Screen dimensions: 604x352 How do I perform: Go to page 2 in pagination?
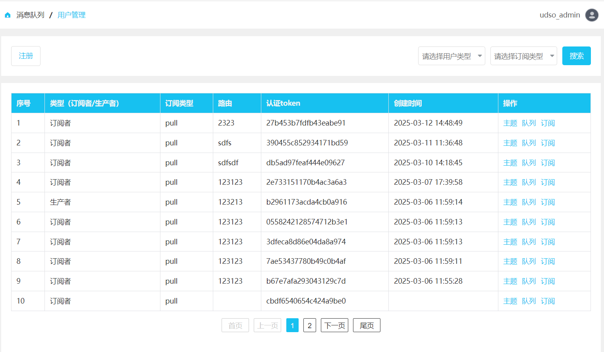[x=310, y=325]
